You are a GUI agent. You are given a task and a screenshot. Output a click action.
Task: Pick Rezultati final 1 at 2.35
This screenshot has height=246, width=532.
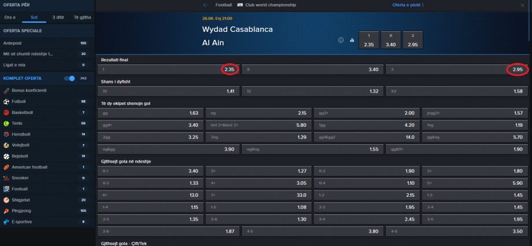coord(169,69)
